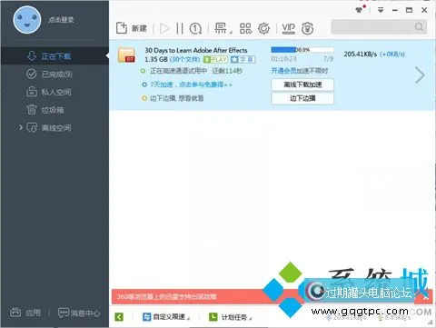Image resolution: width=436 pixels, height=328 pixels.
Task: Open the 自定义限速 speed limit dropdown
Action: click(x=166, y=317)
